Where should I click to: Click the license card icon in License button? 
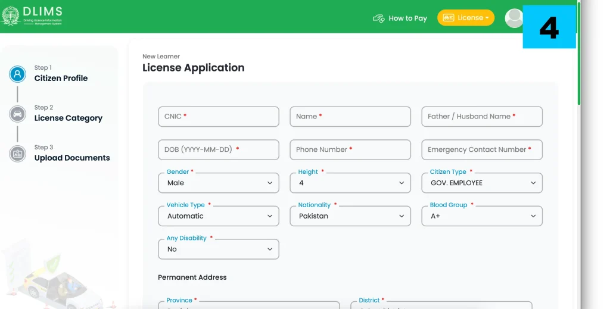pyautogui.click(x=448, y=18)
